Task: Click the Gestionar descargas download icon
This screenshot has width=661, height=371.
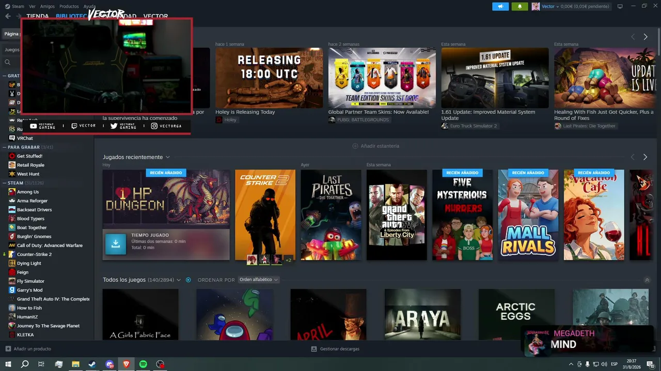Action: tap(313, 349)
